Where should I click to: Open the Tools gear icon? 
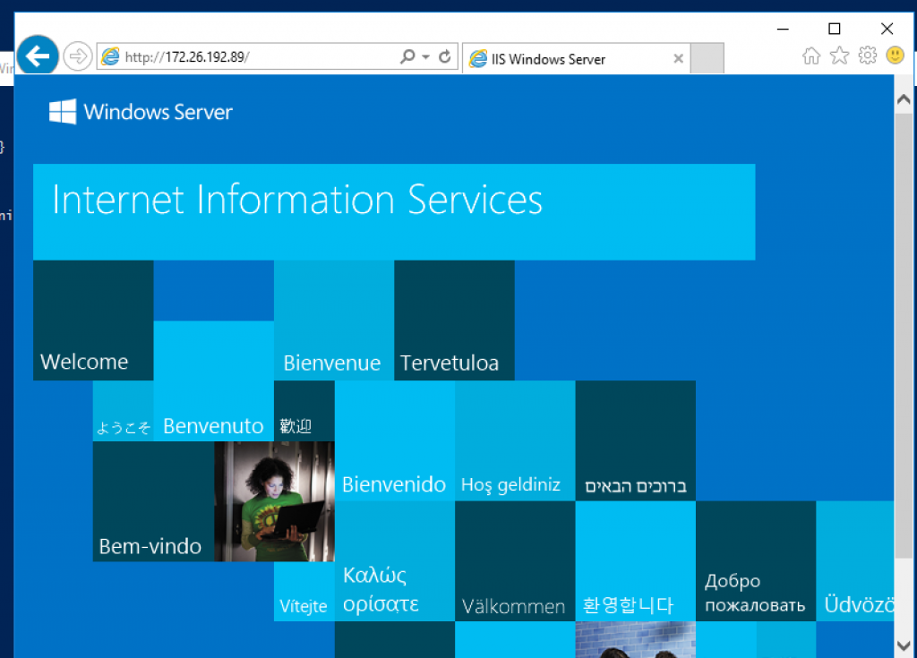(867, 56)
